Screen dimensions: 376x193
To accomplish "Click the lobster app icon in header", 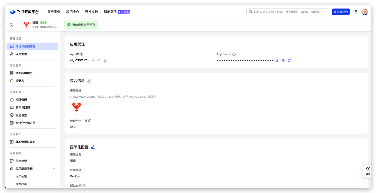I will click(26, 25).
